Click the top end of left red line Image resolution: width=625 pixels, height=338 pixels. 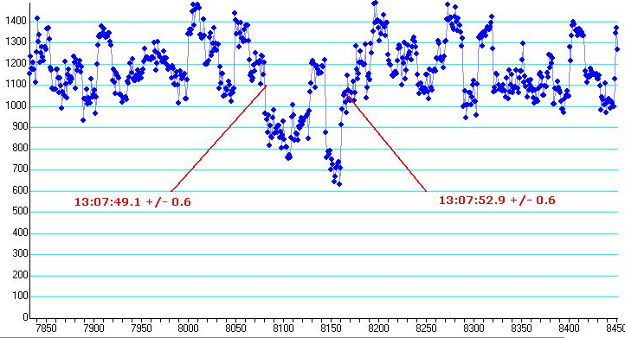(266, 86)
